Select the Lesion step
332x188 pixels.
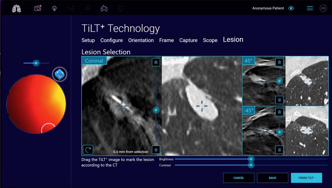pos(233,40)
